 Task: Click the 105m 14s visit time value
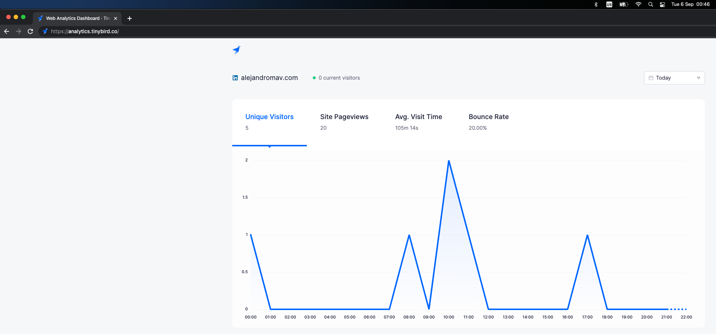click(x=407, y=128)
